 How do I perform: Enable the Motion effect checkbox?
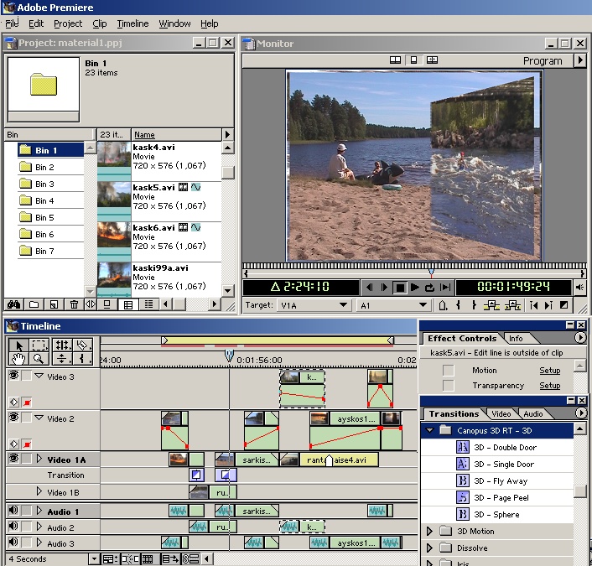[448, 370]
